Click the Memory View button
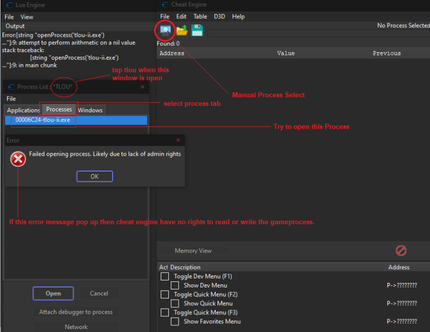This screenshot has width=430, height=332. [193, 251]
